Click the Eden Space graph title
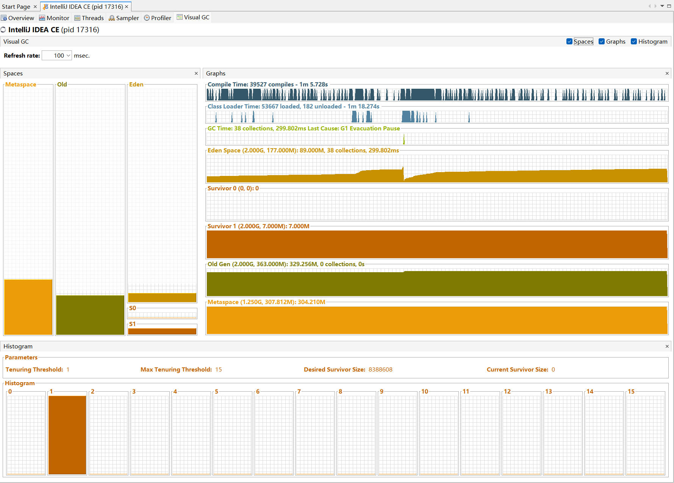This screenshot has height=483, width=674. (x=303, y=151)
